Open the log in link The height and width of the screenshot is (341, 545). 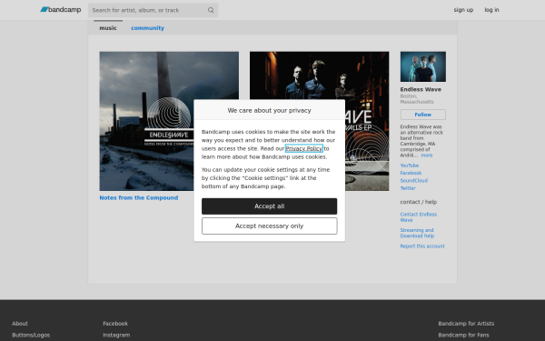[x=491, y=10]
